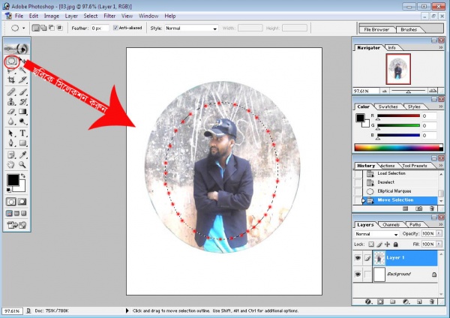The height and width of the screenshot is (318, 450).
Task: Toggle lock image pixels icon
Action: tap(379, 244)
